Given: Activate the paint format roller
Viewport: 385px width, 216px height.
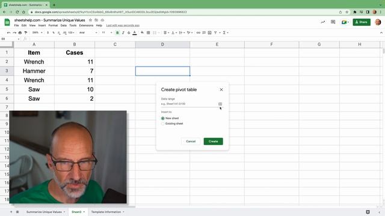Looking at the screenshot, I should 25,32.
